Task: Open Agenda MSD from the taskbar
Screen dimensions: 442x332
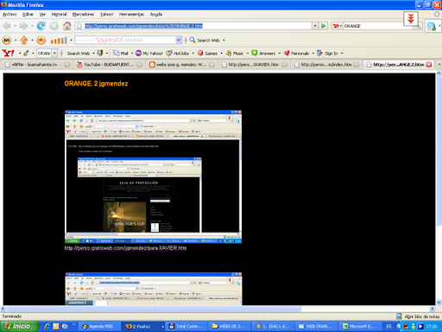Action: point(99,326)
